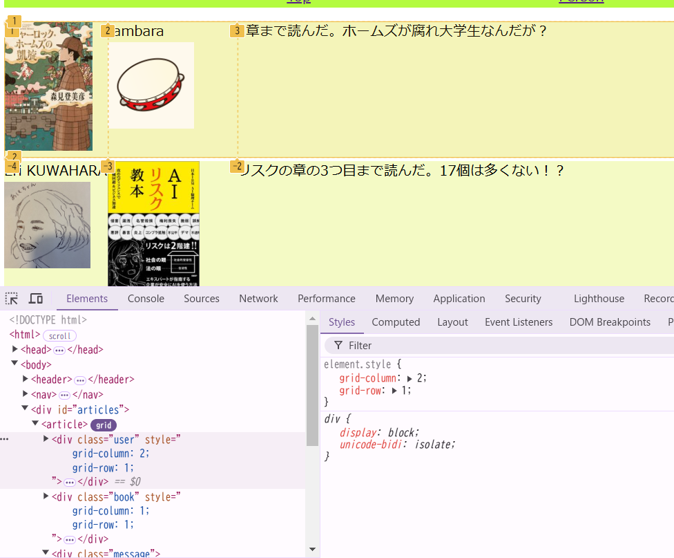Toggle the grid badge on article element

click(x=104, y=425)
